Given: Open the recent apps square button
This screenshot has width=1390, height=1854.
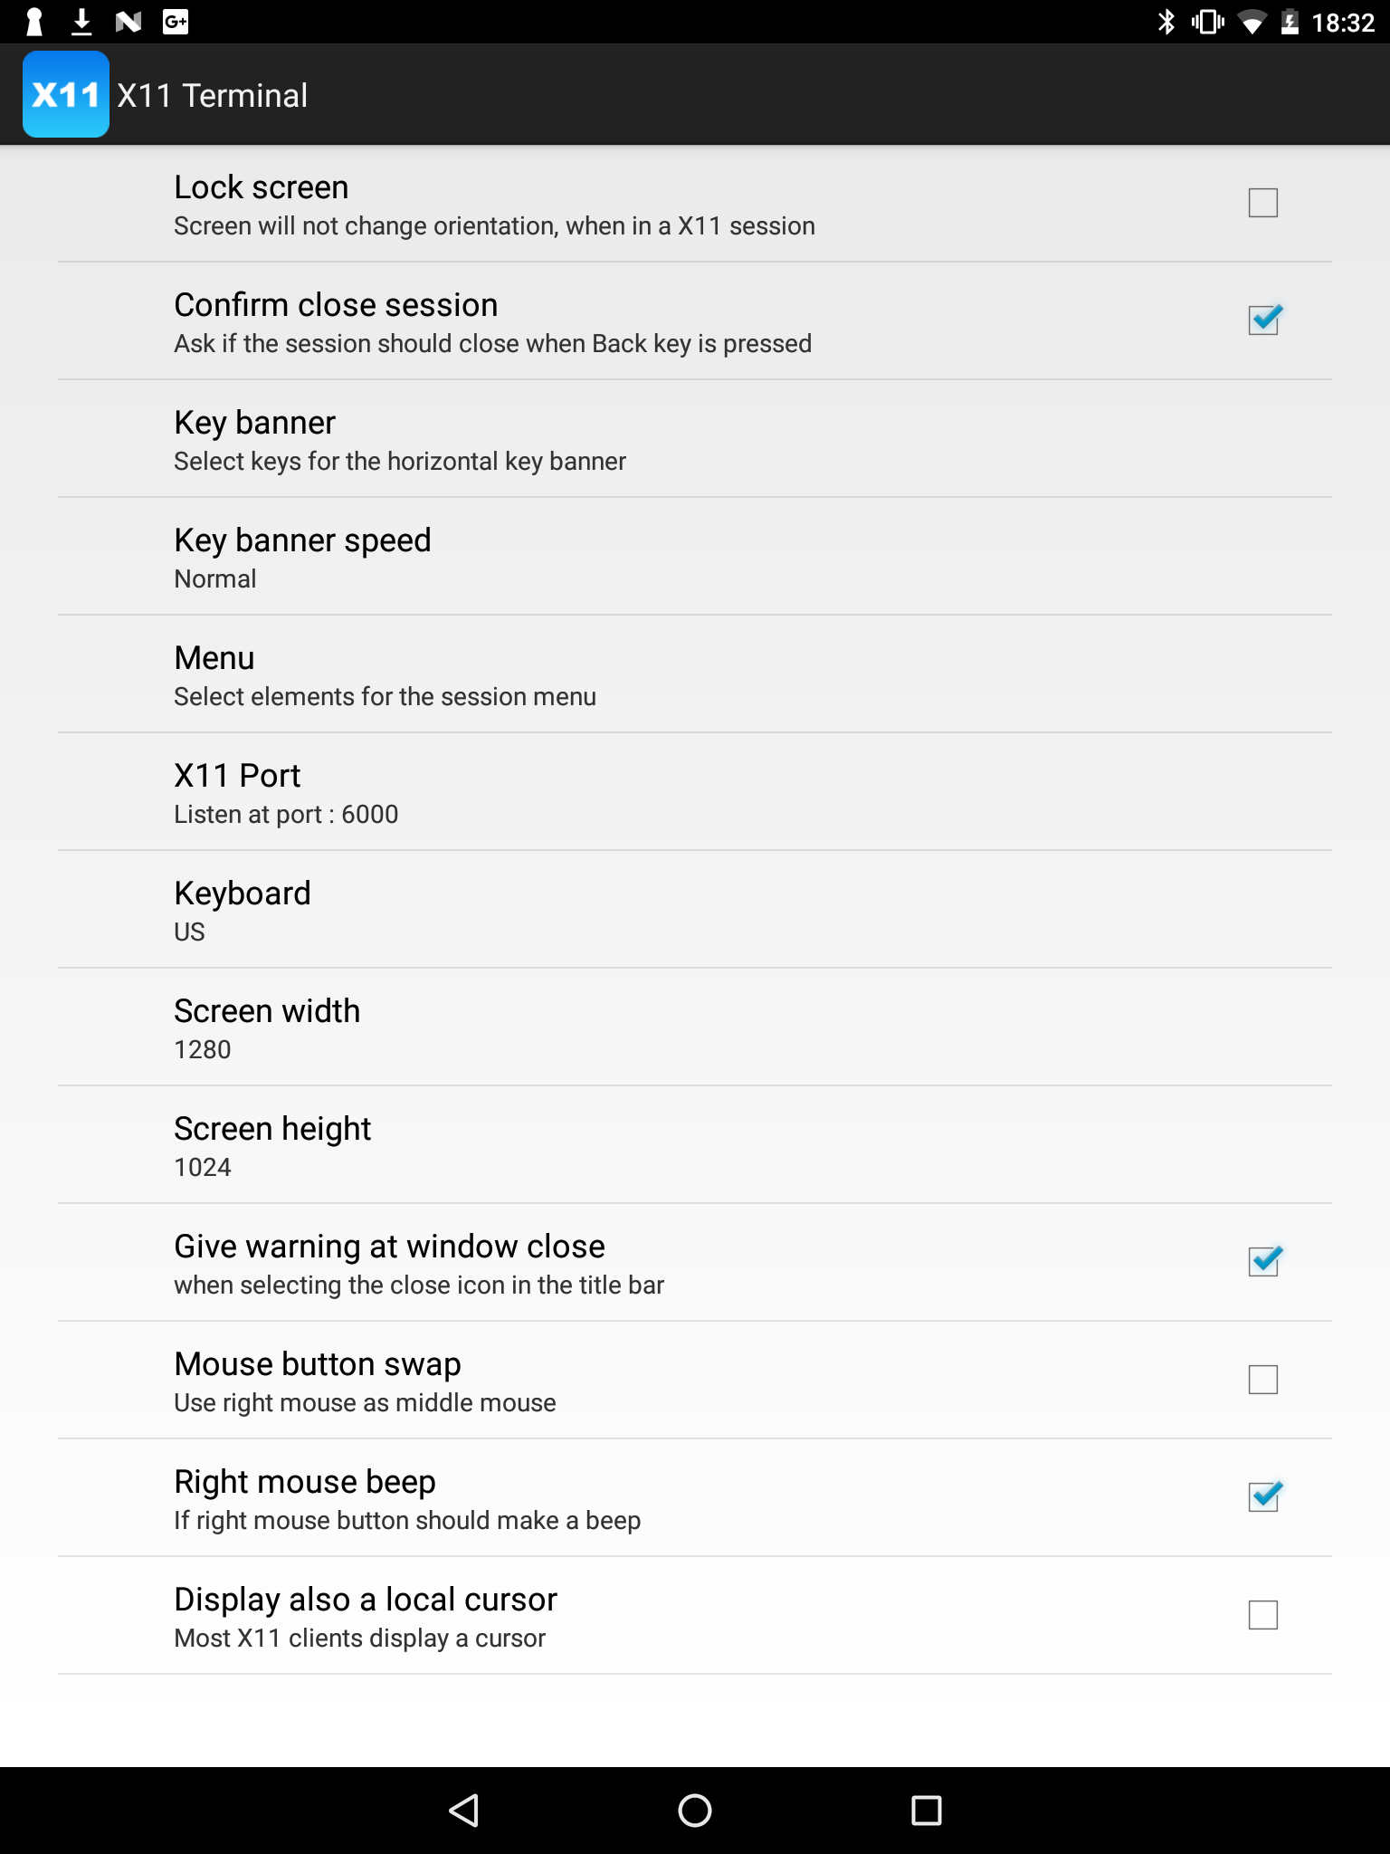Looking at the screenshot, I should coord(926,1811).
